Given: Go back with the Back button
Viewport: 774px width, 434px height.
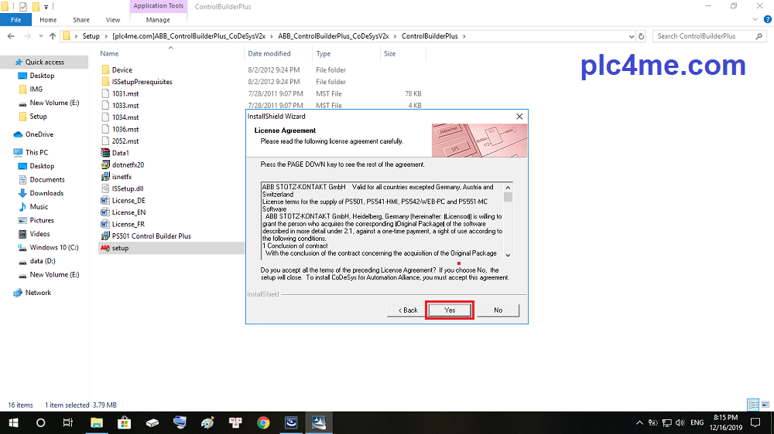Looking at the screenshot, I should pyautogui.click(x=408, y=310).
